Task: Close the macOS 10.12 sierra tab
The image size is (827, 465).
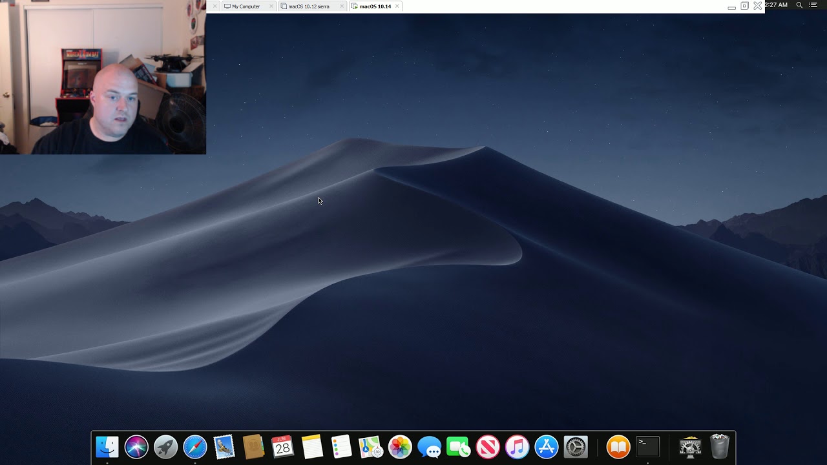Action: [x=342, y=6]
